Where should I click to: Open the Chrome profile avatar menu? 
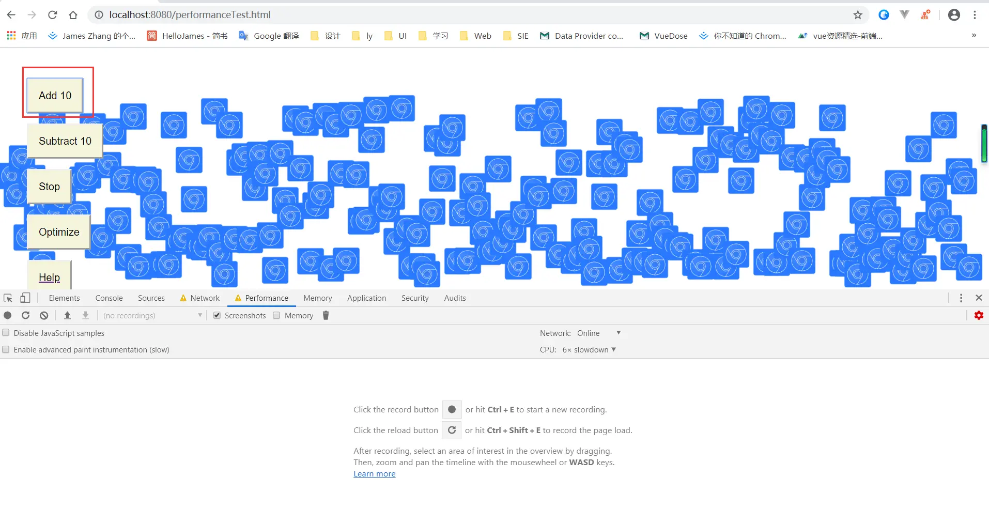click(x=954, y=15)
